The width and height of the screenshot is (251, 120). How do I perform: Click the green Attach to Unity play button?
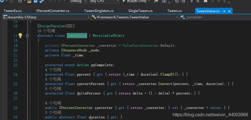coord(124,1)
